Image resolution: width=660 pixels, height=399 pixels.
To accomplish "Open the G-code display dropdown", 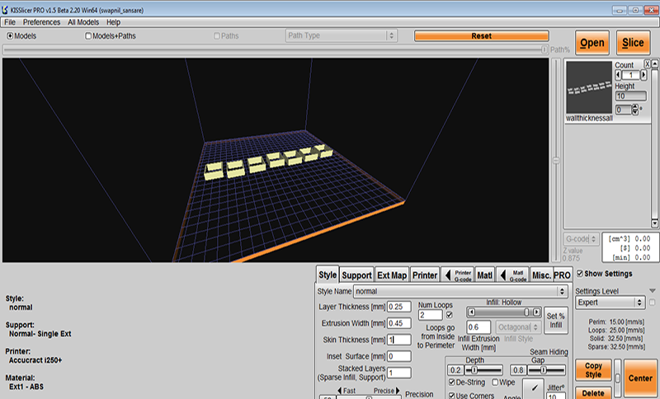I will [x=582, y=239].
